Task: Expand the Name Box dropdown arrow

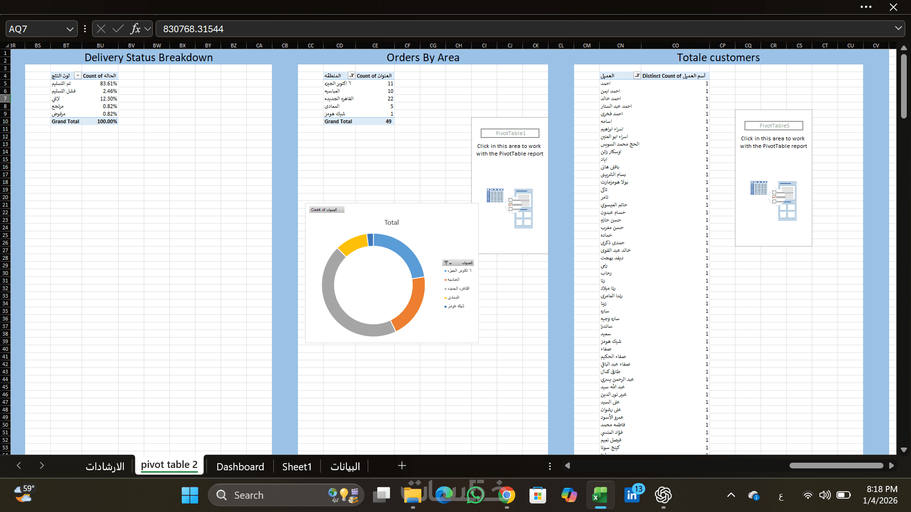Action: point(70,29)
